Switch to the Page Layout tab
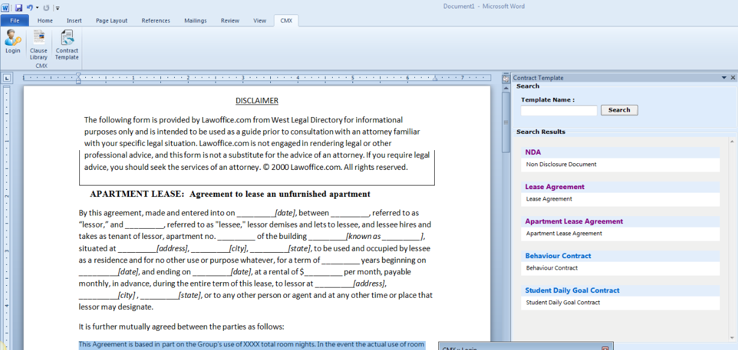The width and height of the screenshot is (738, 350). tap(112, 20)
